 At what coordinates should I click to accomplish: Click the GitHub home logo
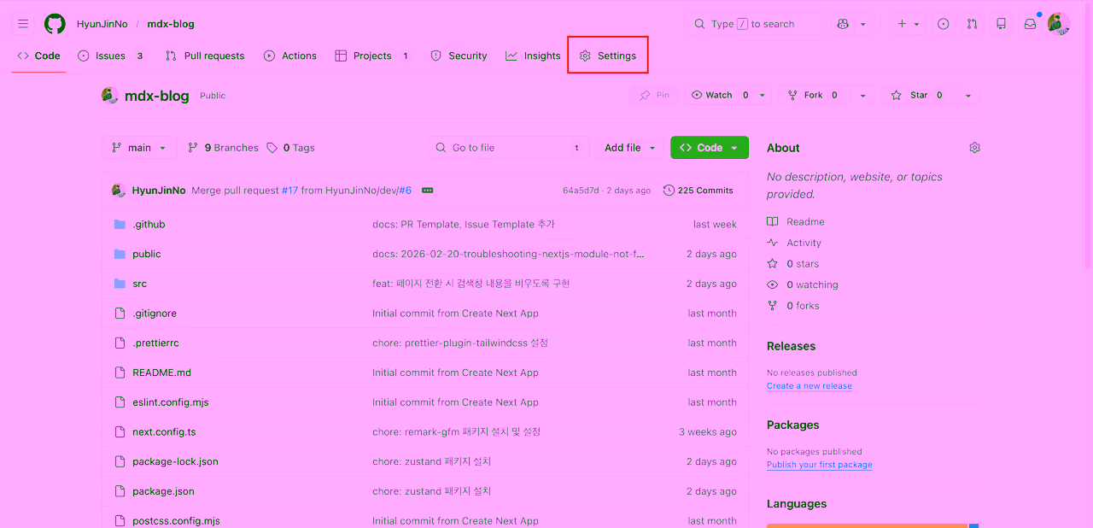click(x=55, y=23)
